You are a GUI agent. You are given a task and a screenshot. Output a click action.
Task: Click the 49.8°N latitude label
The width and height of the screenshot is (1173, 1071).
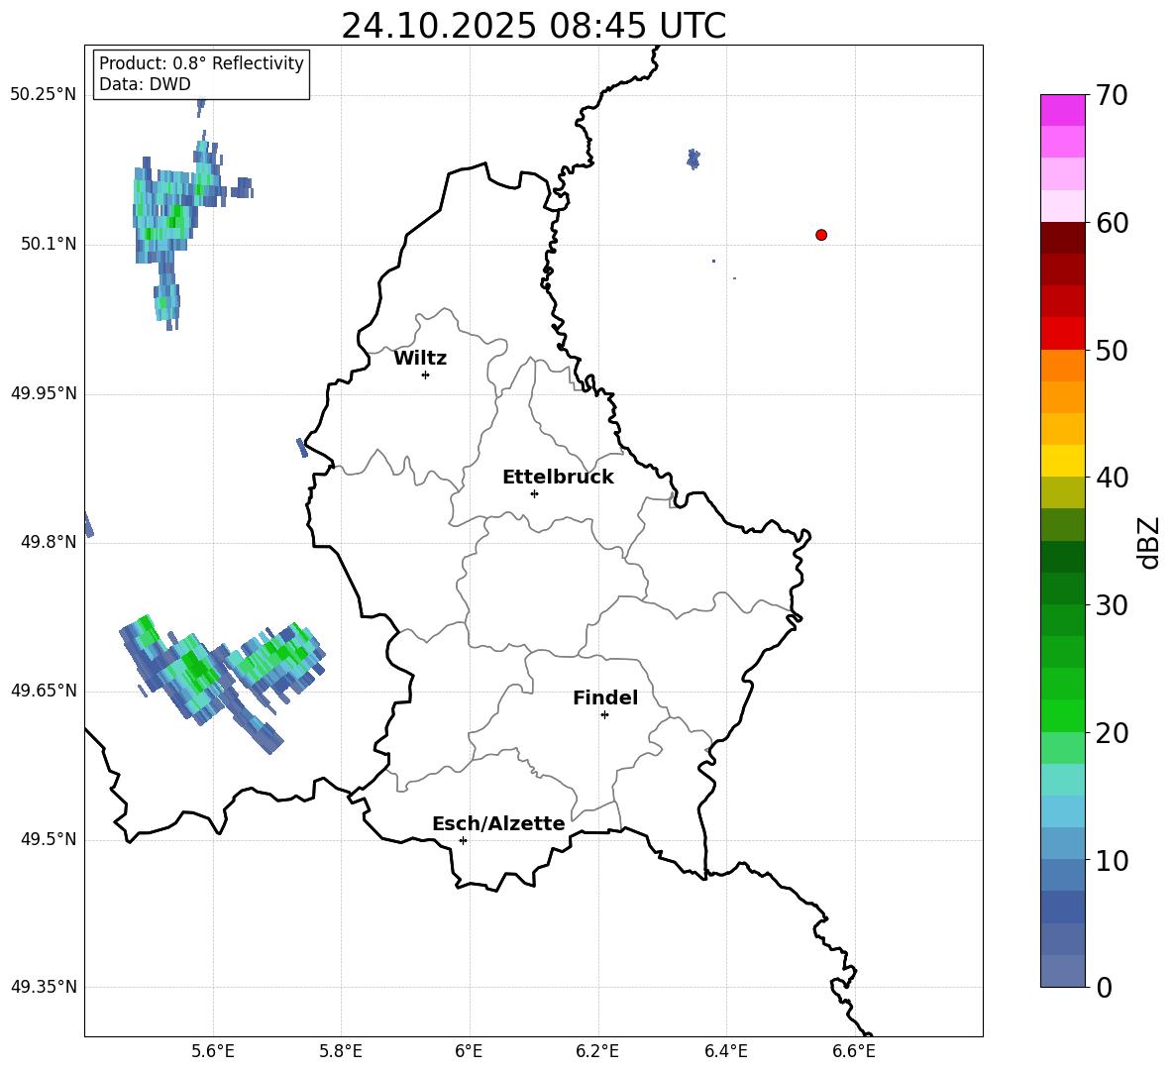pos(49,542)
